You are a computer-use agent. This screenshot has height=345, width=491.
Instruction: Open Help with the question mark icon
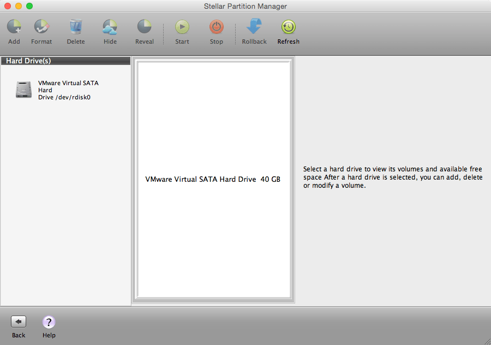[49, 322]
